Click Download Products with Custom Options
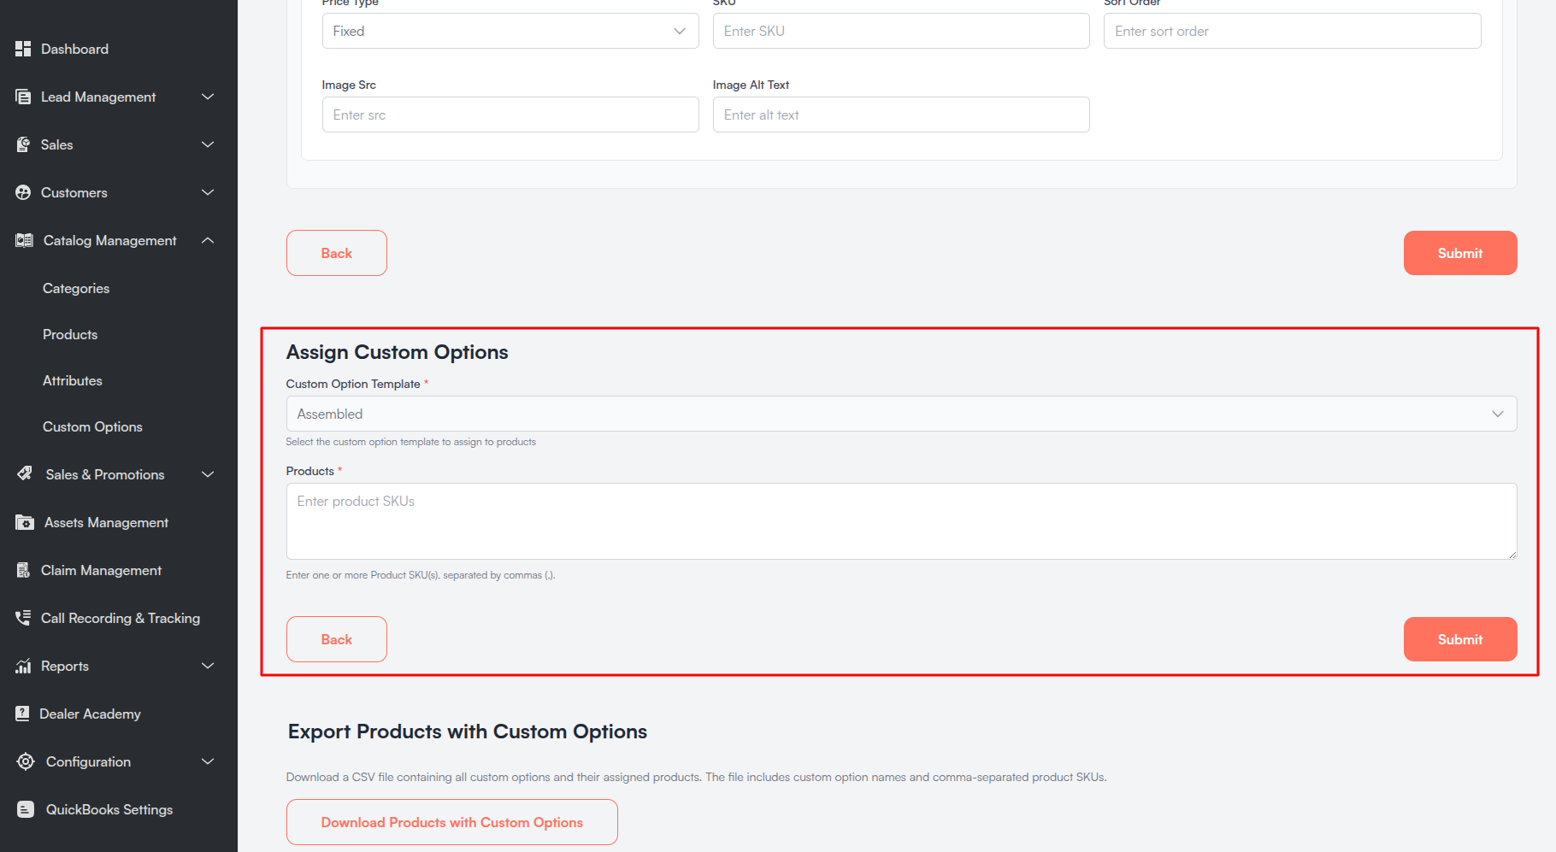This screenshot has height=852, width=1556. (452, 822)
